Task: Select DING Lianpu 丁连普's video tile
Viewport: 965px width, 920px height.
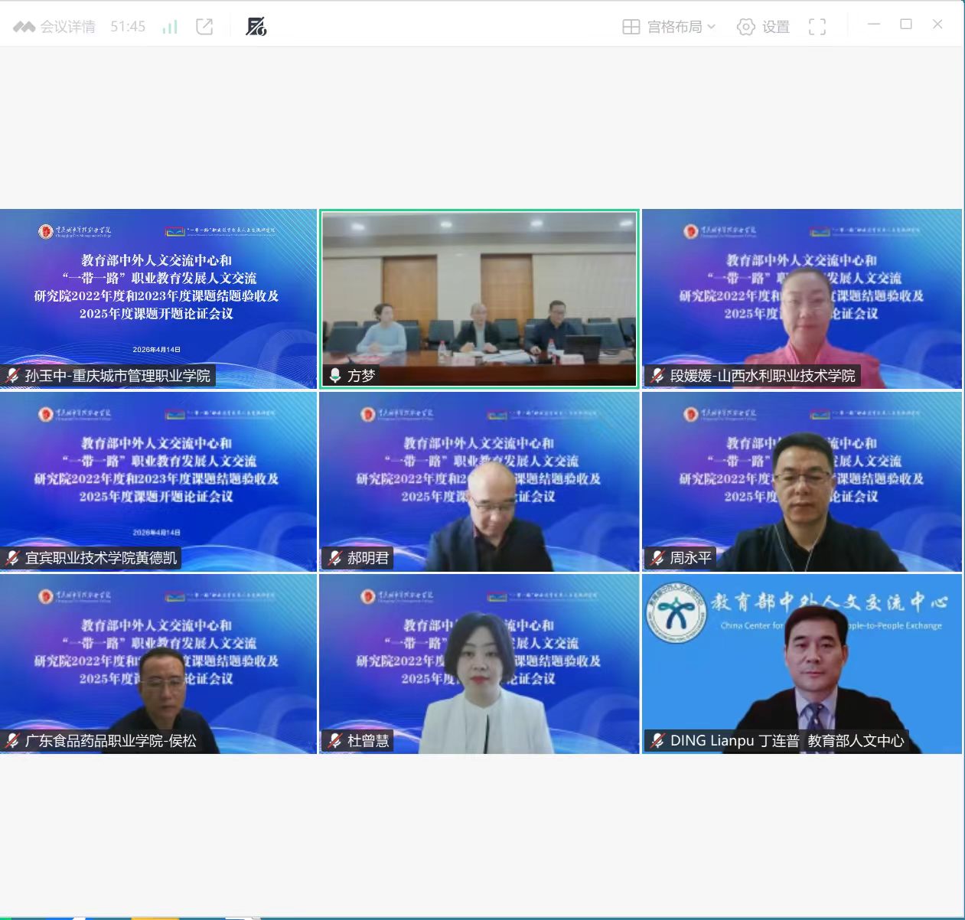Action: pyautogui.click(x=801, y=664)
